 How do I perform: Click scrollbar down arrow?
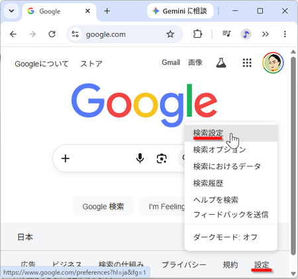point(293,274)
